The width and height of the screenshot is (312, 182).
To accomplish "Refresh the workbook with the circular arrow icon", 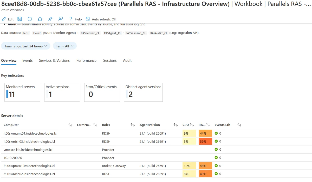I will [x=30, y=19].
